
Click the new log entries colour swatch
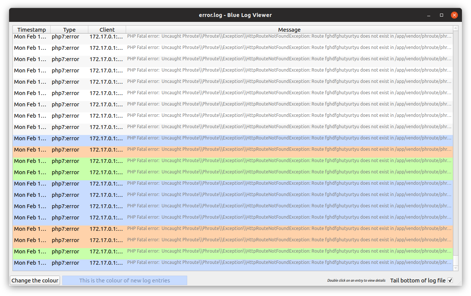125,281
